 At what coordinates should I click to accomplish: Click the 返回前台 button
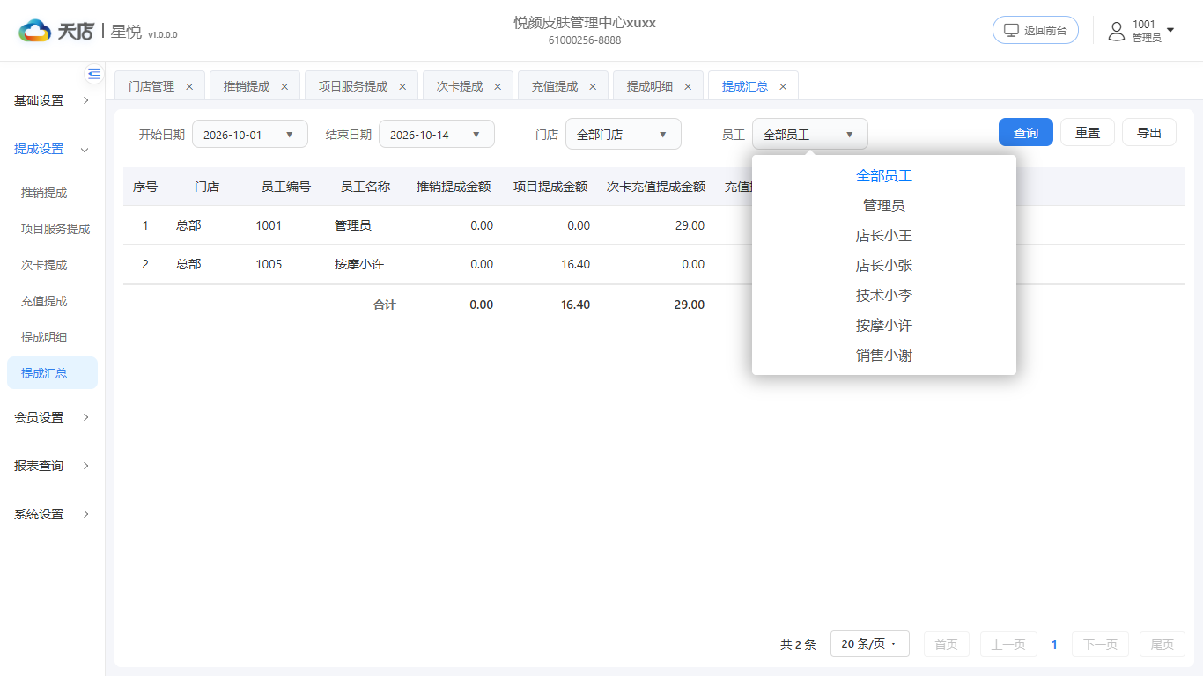(1036, 30)
